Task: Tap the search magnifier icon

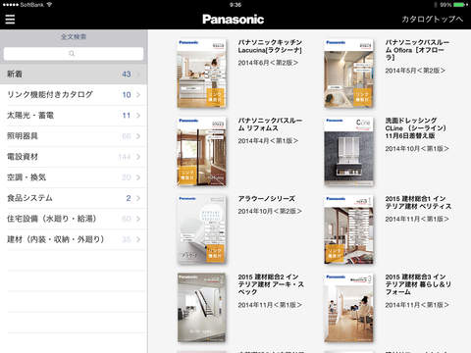Action: point(72,54)
